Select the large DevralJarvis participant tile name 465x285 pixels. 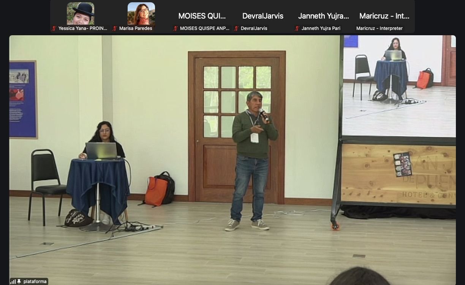[x=263, y=16]
